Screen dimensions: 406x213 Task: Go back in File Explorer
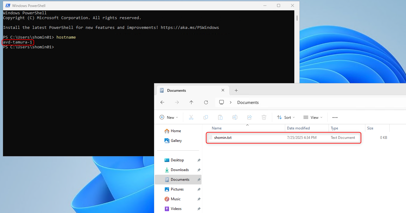click(x=162, y=102)
